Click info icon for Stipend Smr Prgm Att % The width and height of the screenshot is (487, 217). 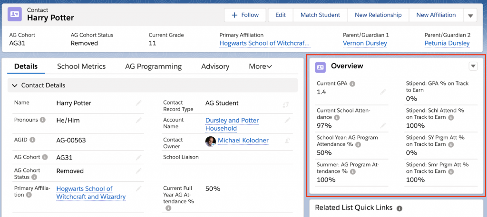click(x=451, y=171)
